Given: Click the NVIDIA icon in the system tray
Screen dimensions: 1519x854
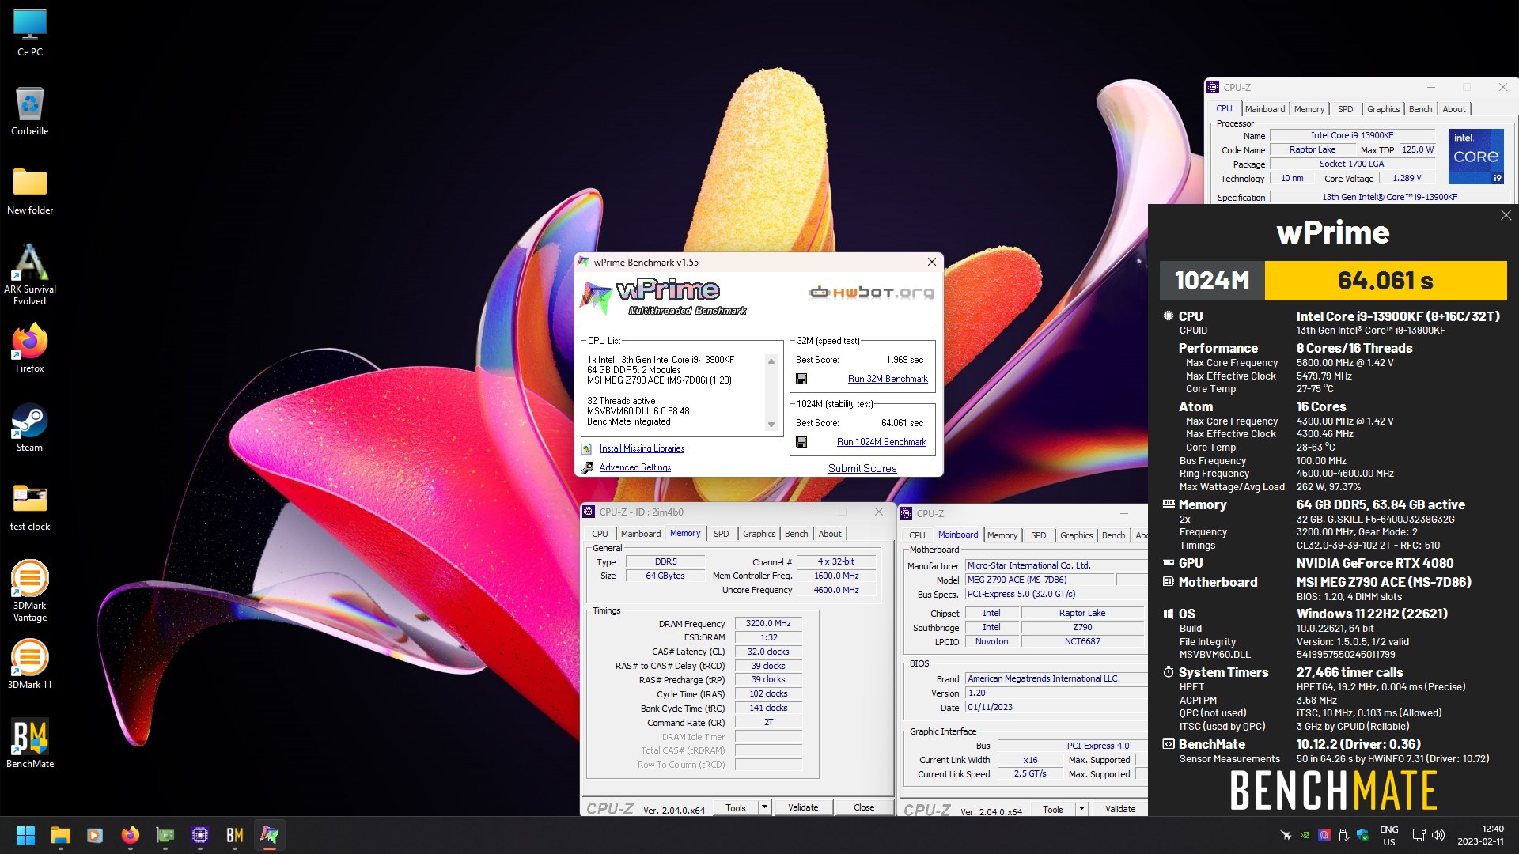Looking at the screenshot, I should pos(1305,835).
